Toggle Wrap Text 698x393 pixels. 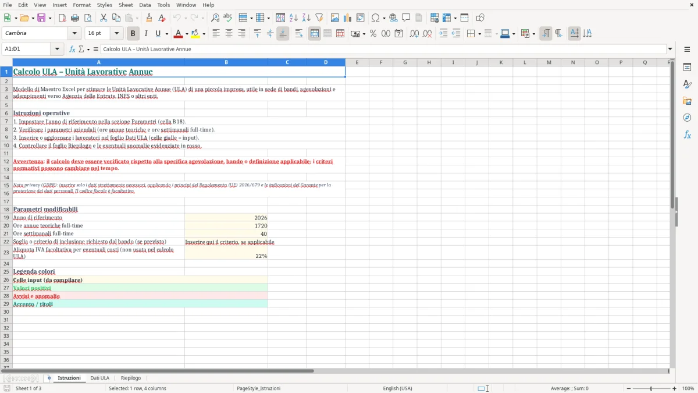coord(298,34)
